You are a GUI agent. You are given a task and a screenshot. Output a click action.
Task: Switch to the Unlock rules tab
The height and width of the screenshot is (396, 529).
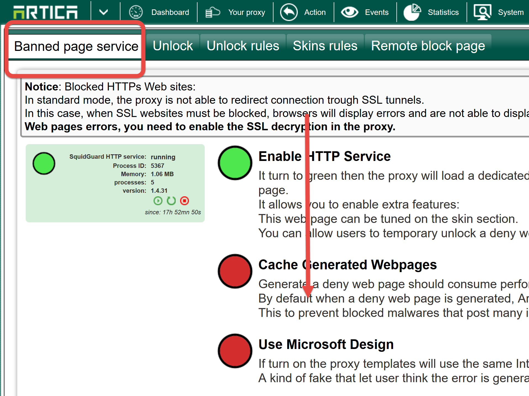[x=243, y=46]
